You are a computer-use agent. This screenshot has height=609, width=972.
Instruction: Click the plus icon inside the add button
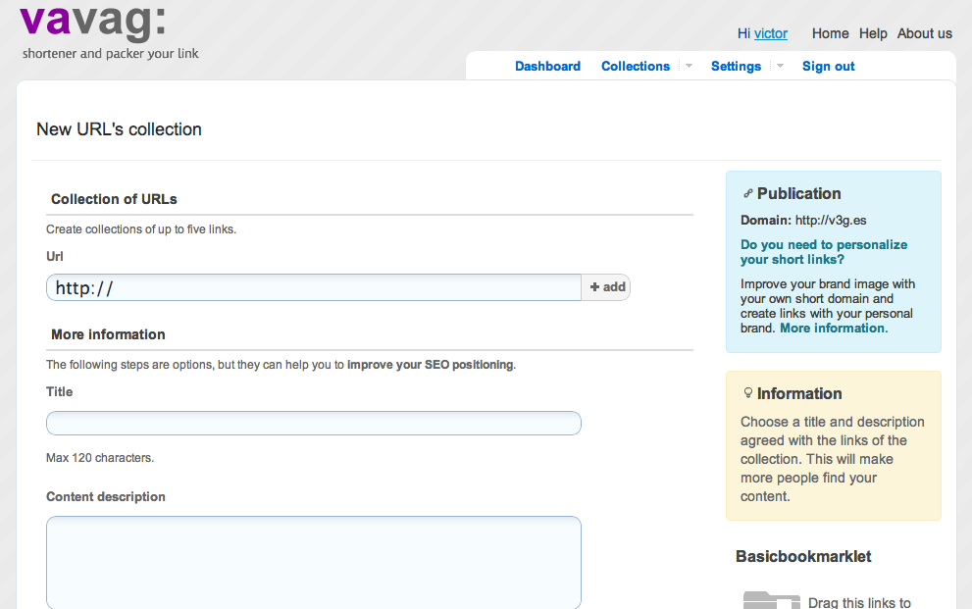(596, 286)
